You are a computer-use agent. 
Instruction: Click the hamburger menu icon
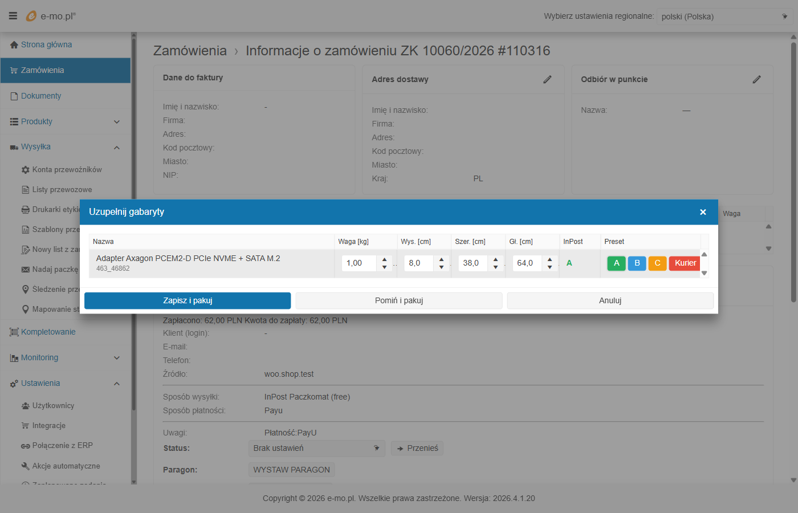(x=13, y=16)
